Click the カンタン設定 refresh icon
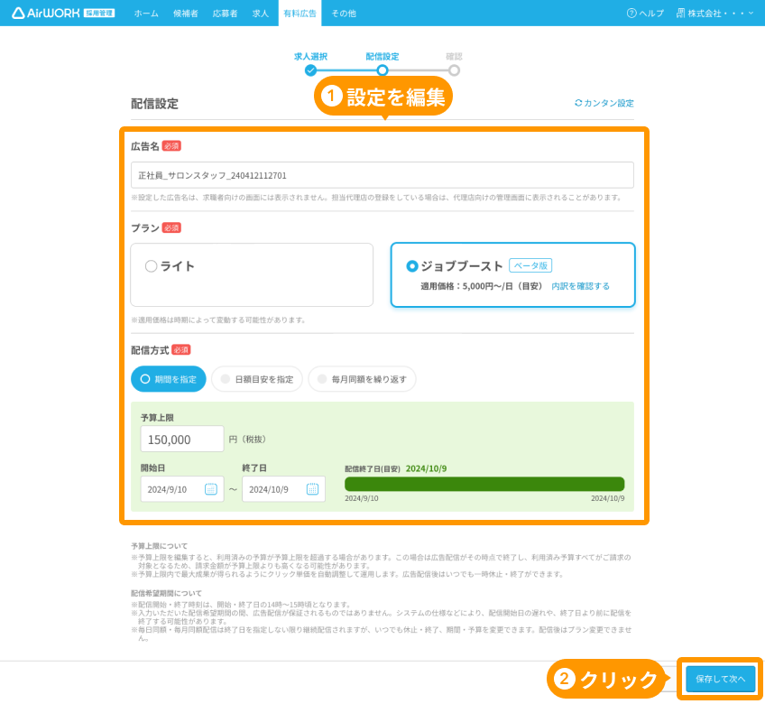This screenshot has width=765, height=704. 578,103
